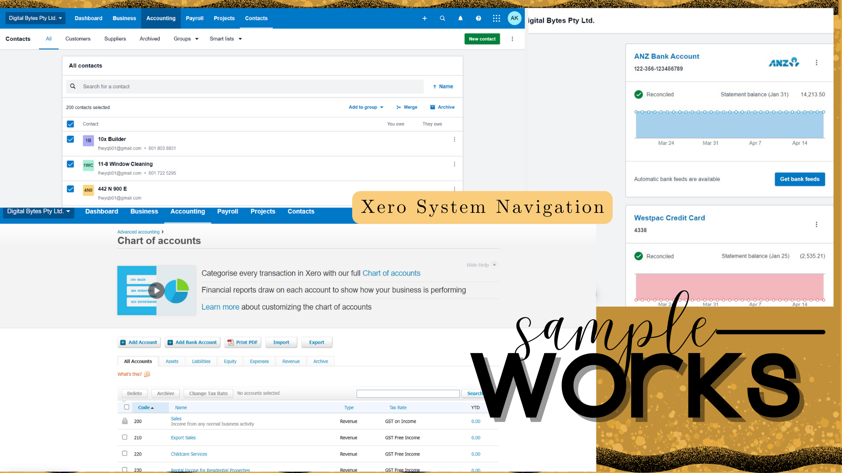This screenshot has height=473, width=842.
Task: Uncheck the 11-8 Window Cleaning checkbox
Action: tap(70, 164)
